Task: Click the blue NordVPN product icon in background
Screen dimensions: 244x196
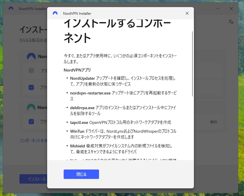Action: (x=31, y=57)
